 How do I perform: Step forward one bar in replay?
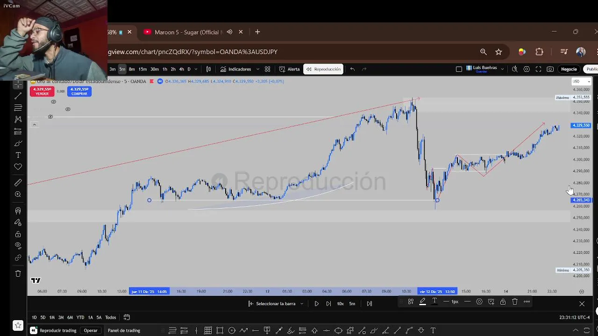click(328, 304)
